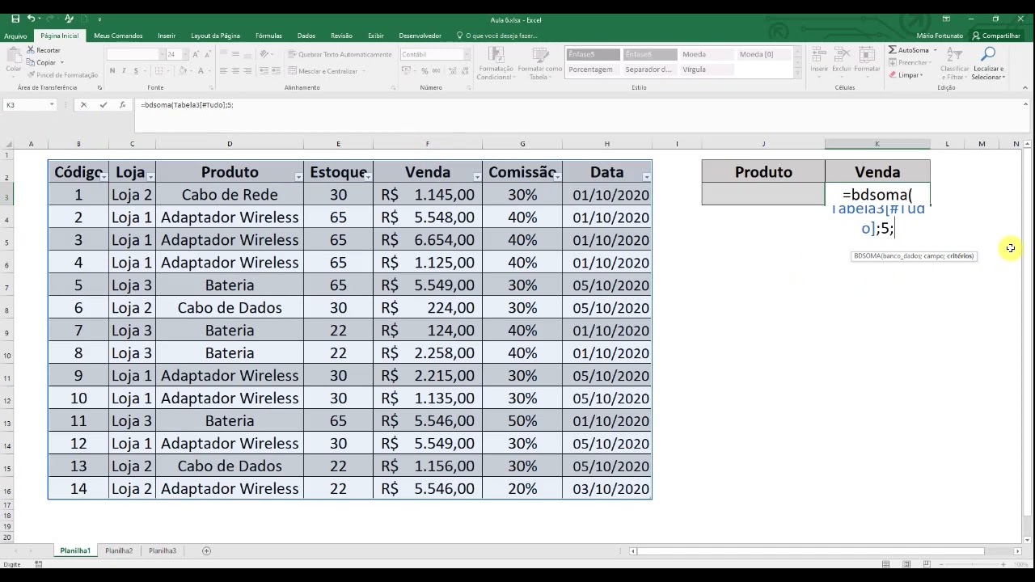Enable Quebrar Texto Automaticamente

click(340, 54)
